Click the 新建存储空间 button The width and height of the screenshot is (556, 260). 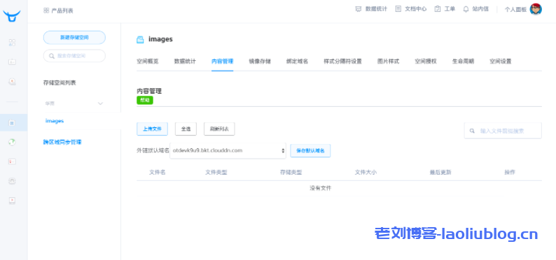click(74, 38)
